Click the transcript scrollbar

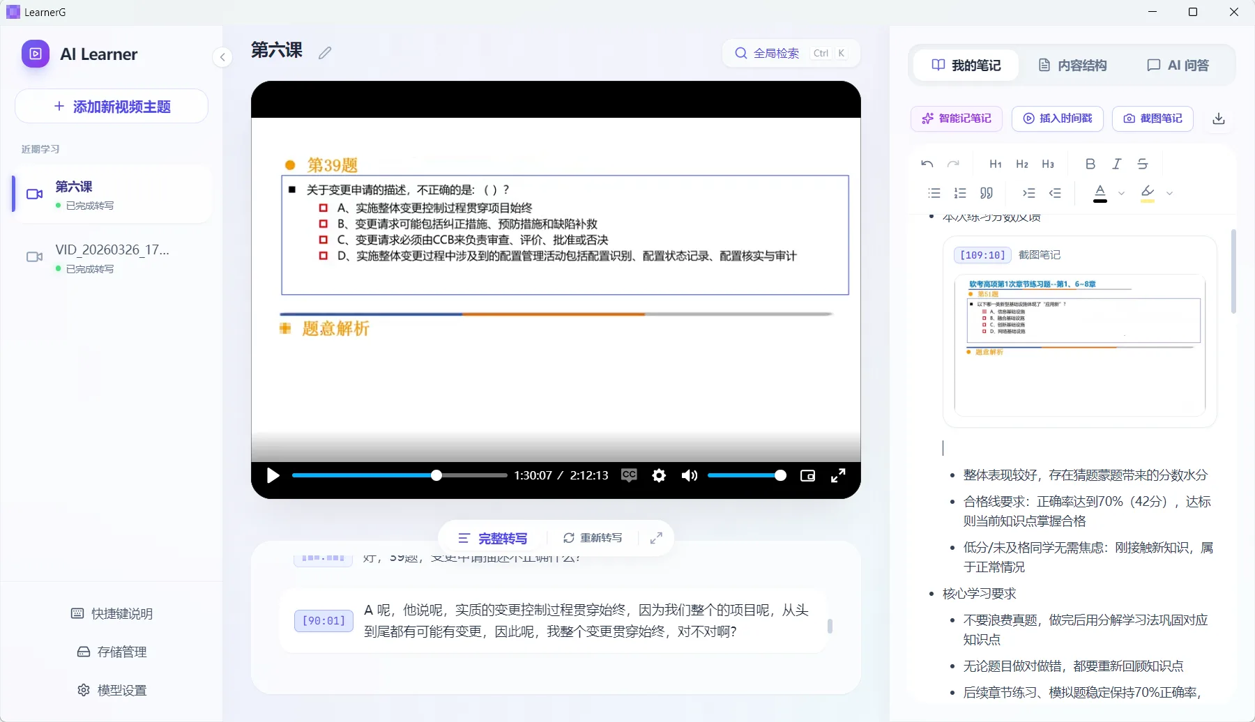tap(830, 626)
